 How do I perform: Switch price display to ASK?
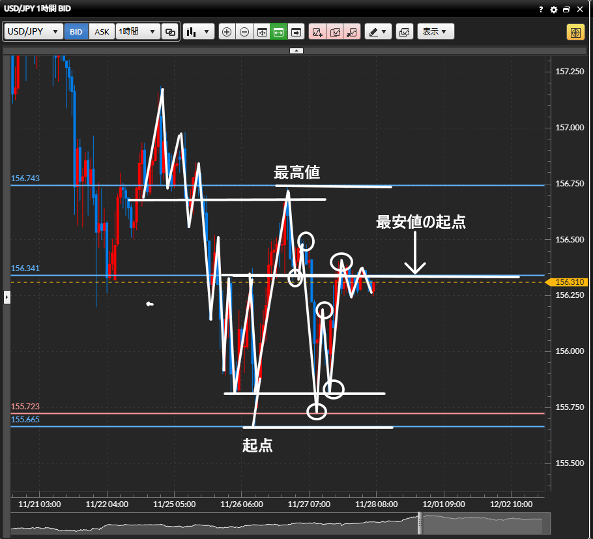tap(102, 32)
